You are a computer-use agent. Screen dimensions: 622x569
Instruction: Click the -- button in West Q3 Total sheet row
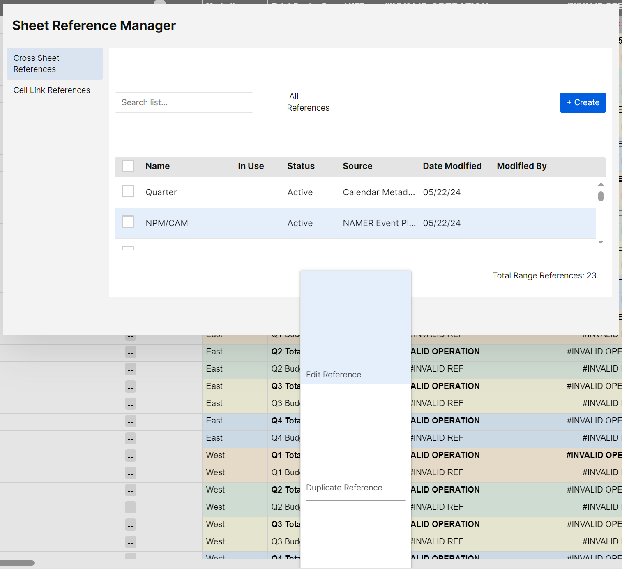[x=131, y=525]
